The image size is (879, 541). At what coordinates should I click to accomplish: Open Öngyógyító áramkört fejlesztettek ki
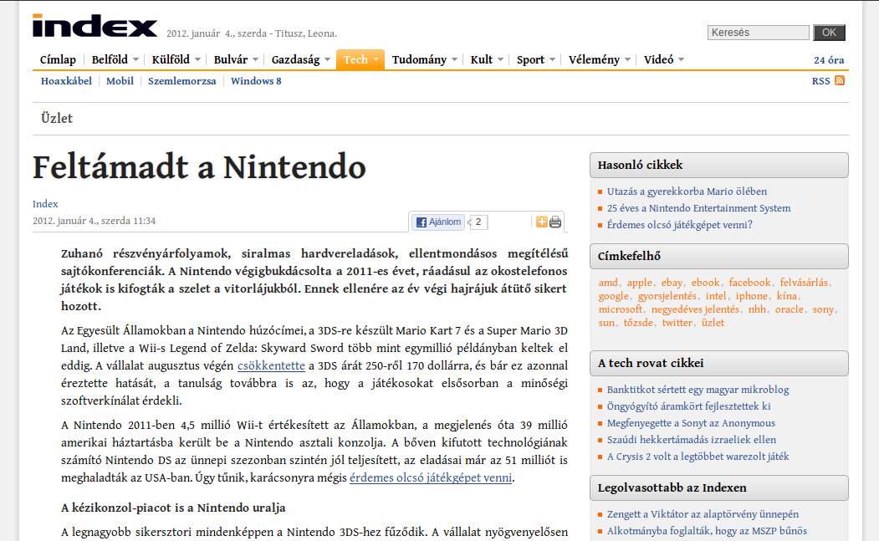click(x=688, y=406)
